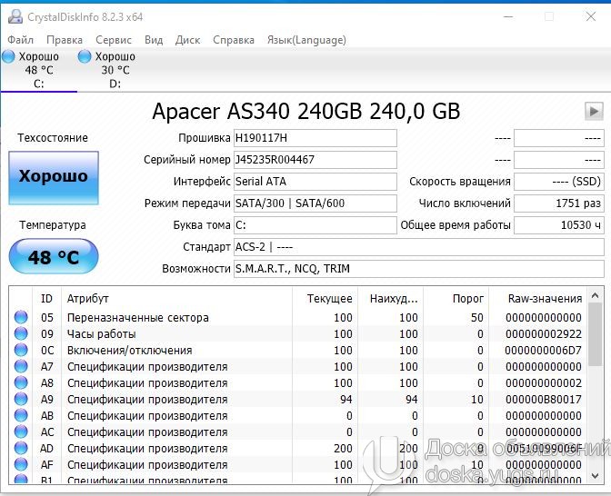Open the Язык(Language) menu
The image size is (611, 496).
click(306, 40)
